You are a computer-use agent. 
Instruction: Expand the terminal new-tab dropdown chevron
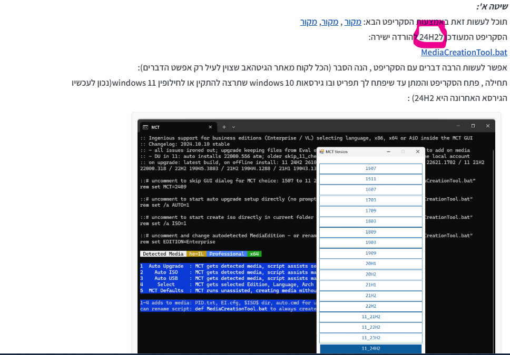click(x=234, y=127)
